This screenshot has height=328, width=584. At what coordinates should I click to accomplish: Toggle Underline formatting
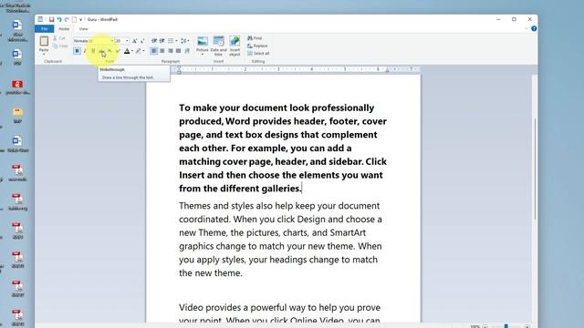tap(93, 51)
